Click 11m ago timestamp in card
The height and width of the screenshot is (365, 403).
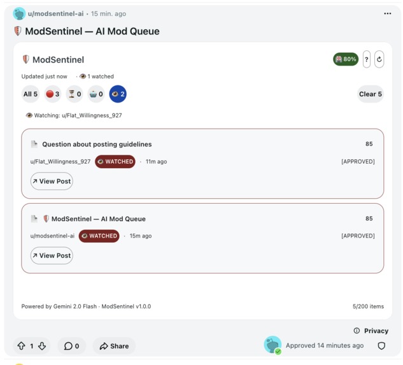[156, 162]
